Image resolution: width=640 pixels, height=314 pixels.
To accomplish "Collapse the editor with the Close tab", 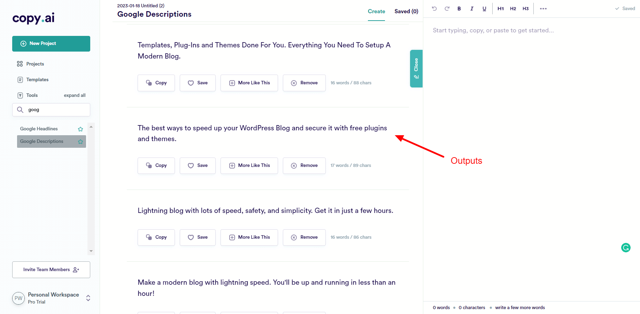I will [x=416, y=69].
